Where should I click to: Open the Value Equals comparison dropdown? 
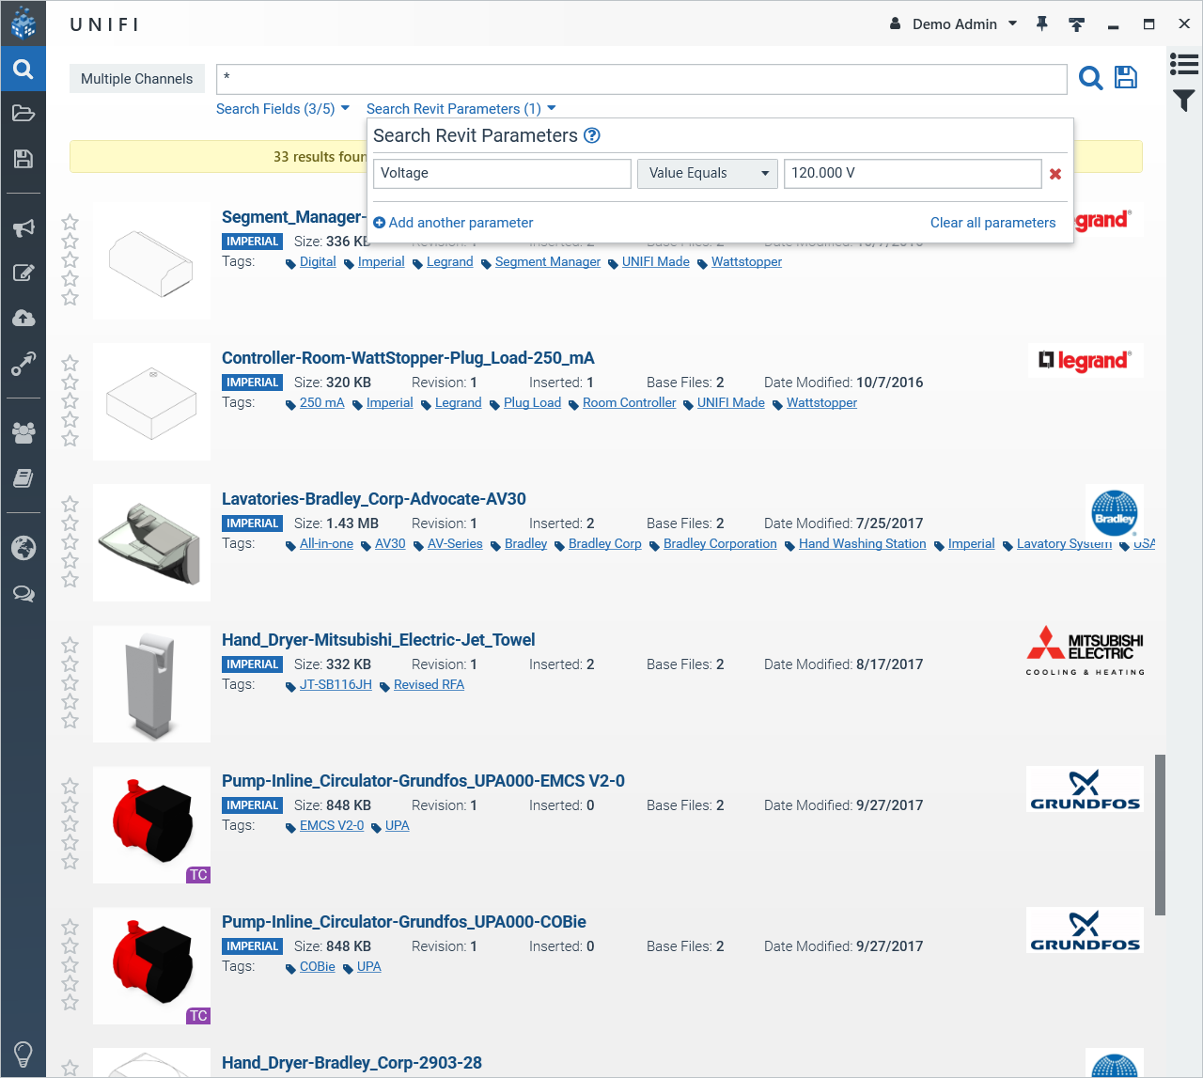[x=708, y=174]
